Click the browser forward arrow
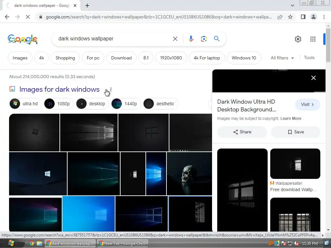 pyautogui.click(x=17, y=17)
